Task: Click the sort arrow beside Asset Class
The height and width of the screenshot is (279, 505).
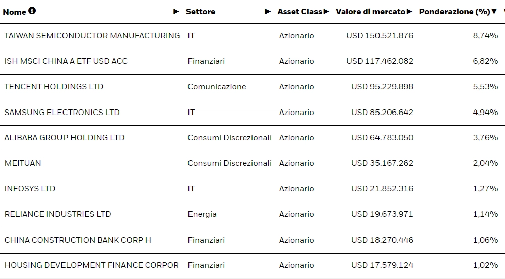Action: tap(326, 11)
